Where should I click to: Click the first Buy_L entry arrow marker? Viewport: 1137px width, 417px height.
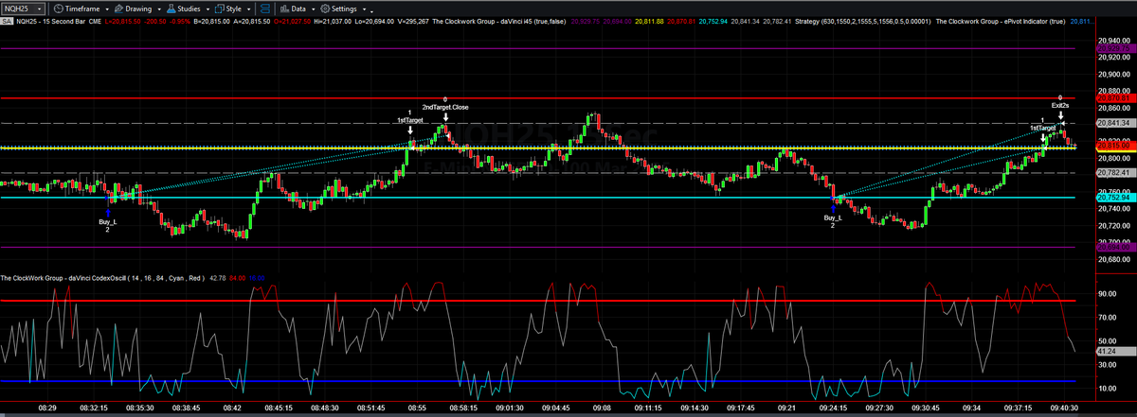click(108, 212)
